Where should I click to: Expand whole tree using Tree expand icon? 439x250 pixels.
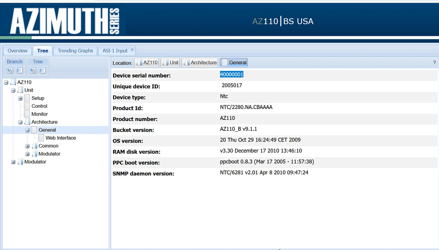[33, 71]
